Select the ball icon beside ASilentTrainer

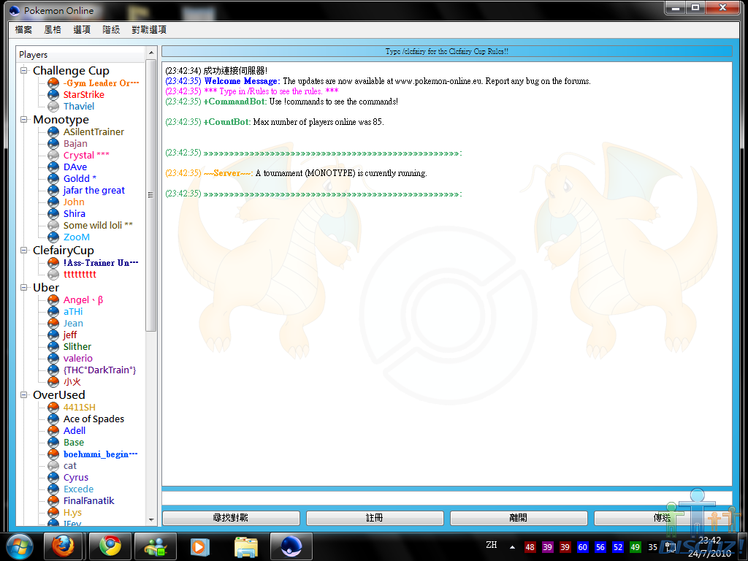(53, 131)
